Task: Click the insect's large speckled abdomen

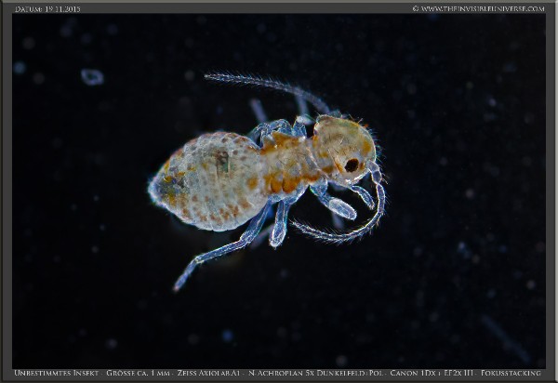Action: (209, 181)
